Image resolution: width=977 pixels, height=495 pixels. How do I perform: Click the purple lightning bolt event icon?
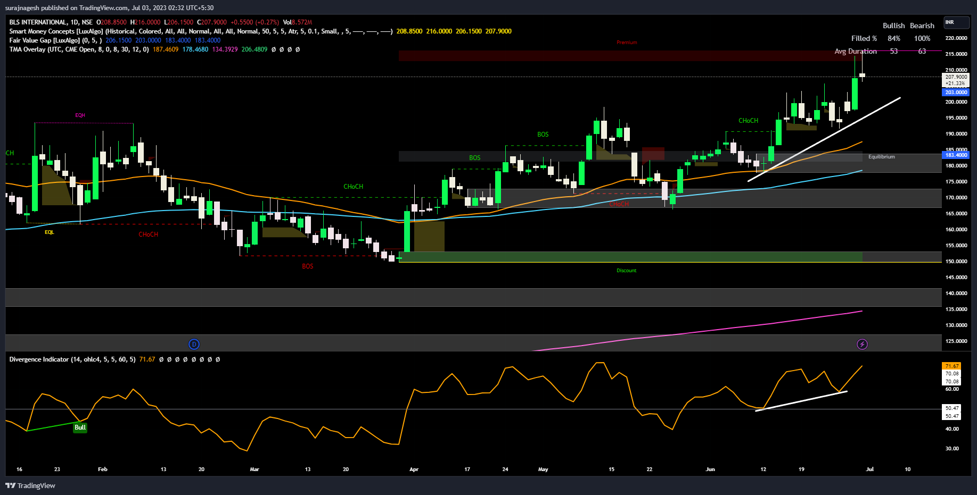click(x=862, y=345)
